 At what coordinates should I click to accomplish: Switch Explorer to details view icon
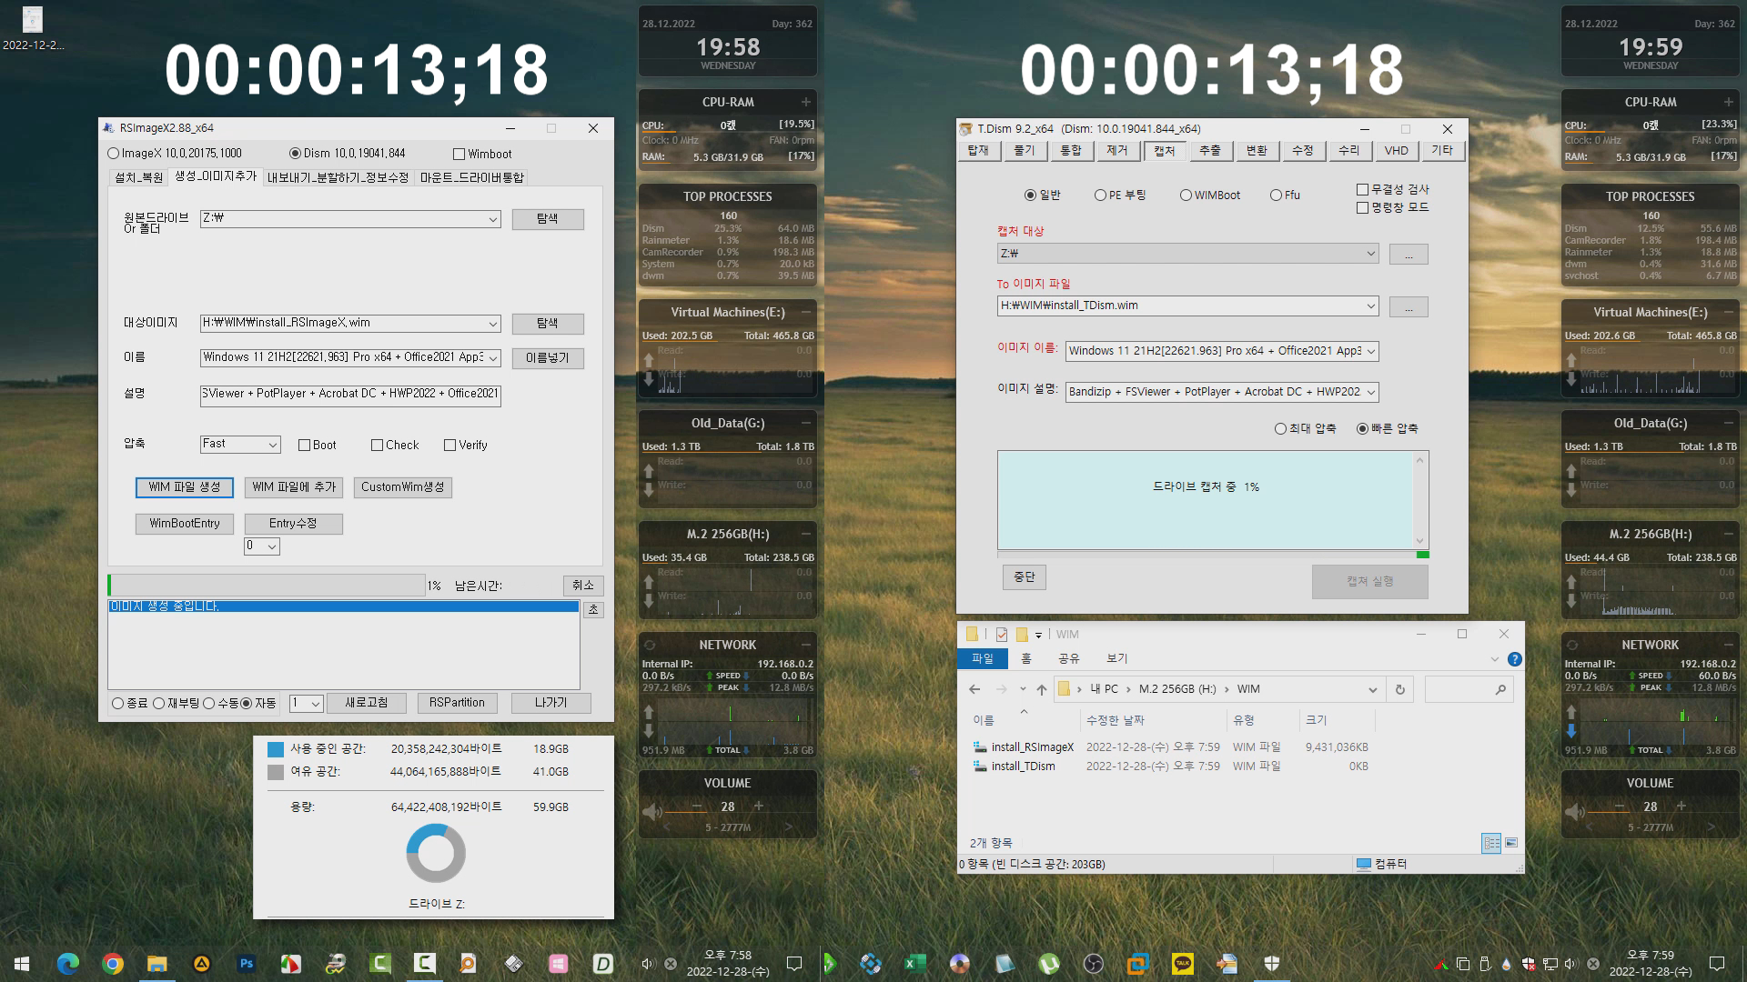(1491, 843)
